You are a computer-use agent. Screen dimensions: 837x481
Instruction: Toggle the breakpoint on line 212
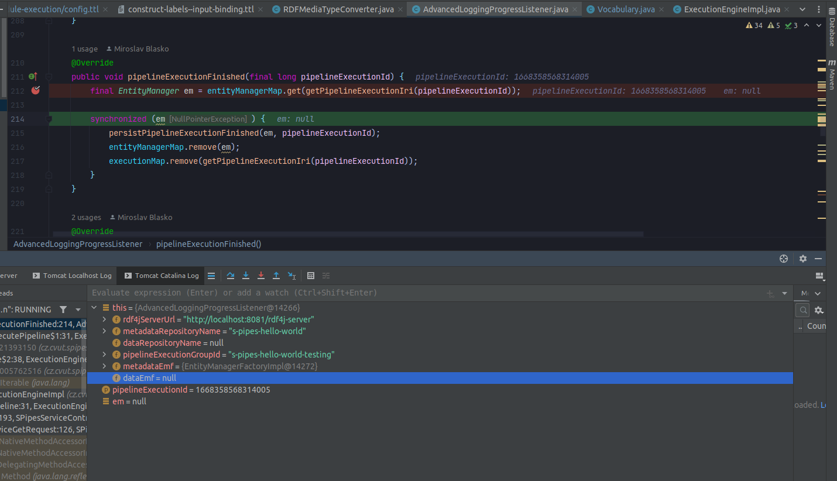pos(36,91)
